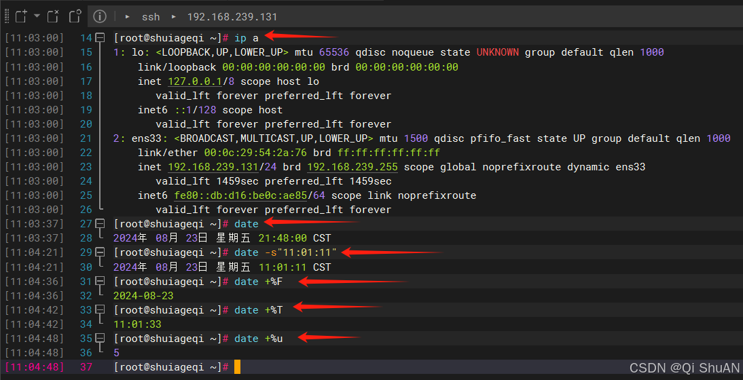Click the output '5' on line 36
Viewport: 743px width, 380px height.
point(117,353)
